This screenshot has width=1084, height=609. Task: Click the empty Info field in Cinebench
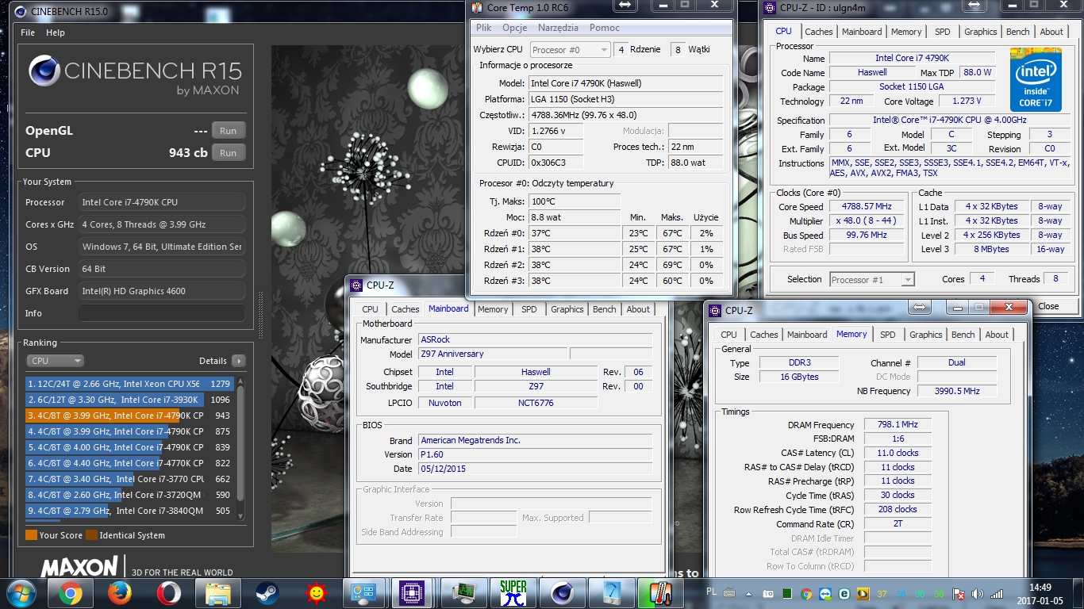point(161,313)
